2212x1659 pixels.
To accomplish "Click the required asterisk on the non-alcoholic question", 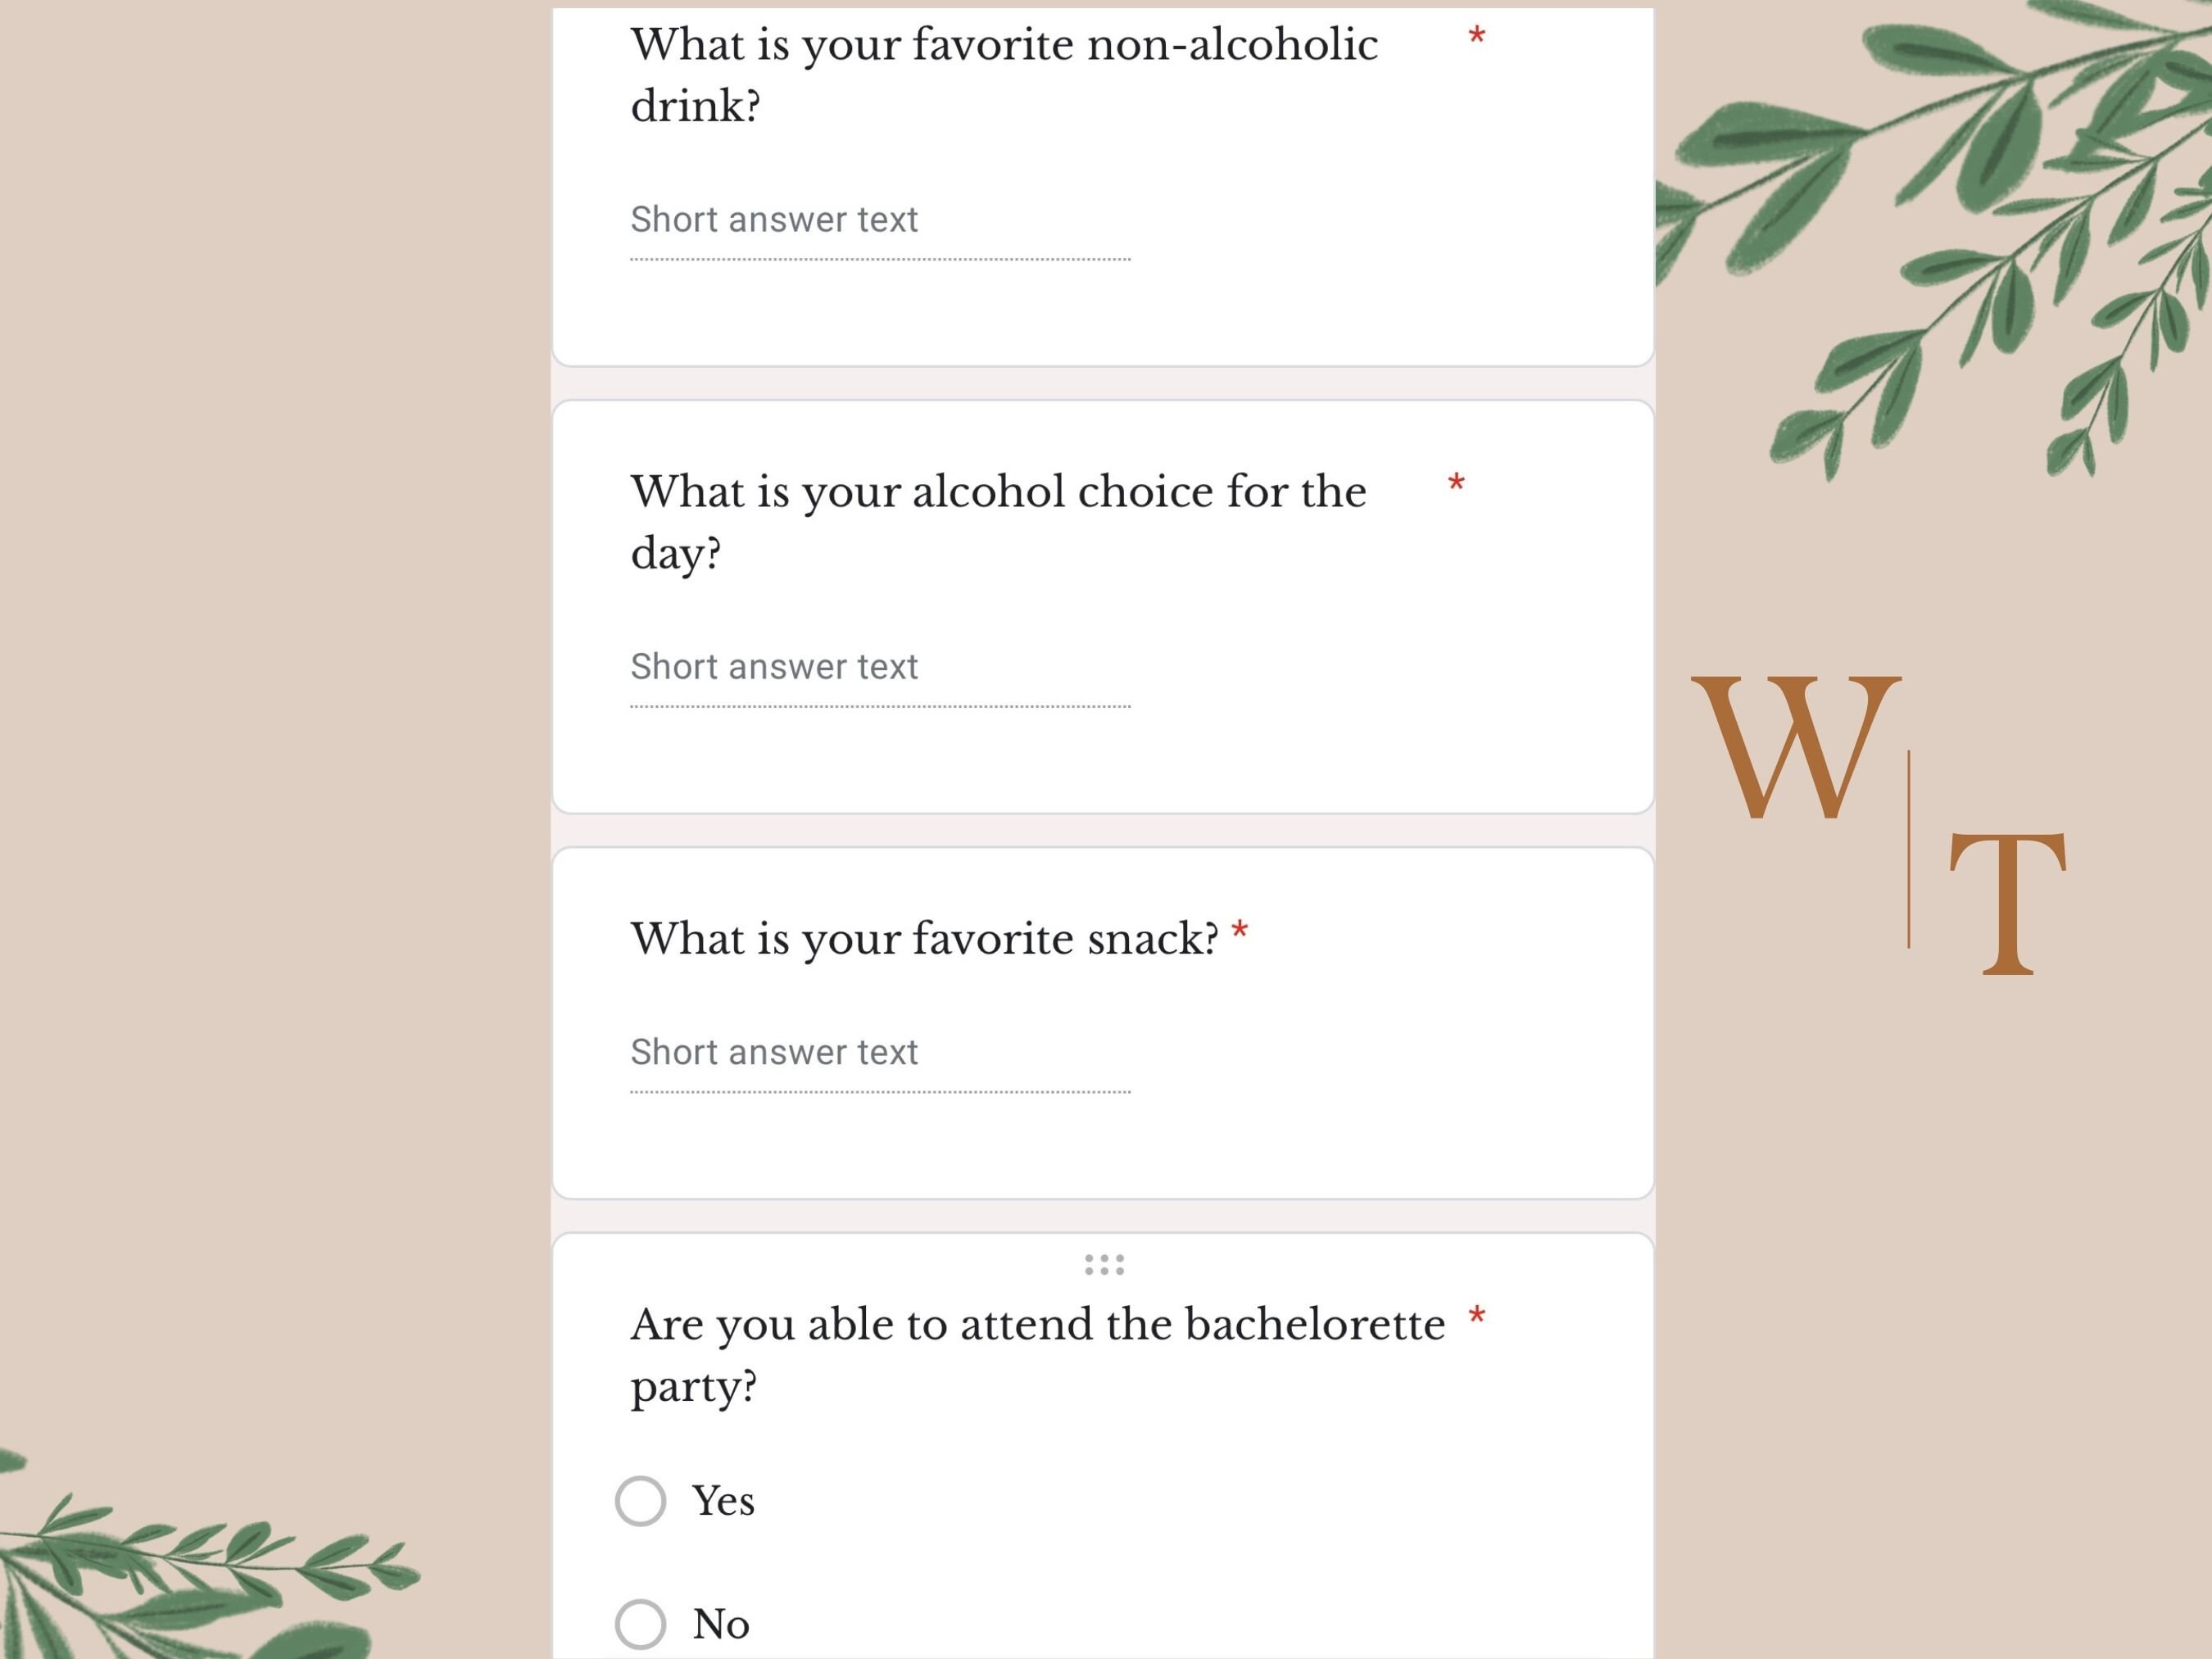I will 1477,37.
